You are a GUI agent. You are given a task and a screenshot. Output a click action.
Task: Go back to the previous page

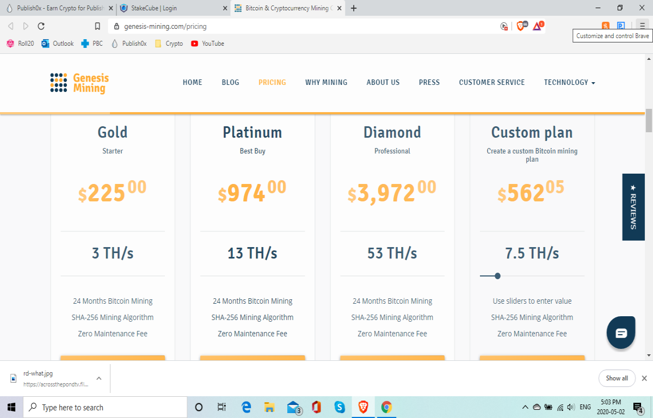tap(10, 26)
